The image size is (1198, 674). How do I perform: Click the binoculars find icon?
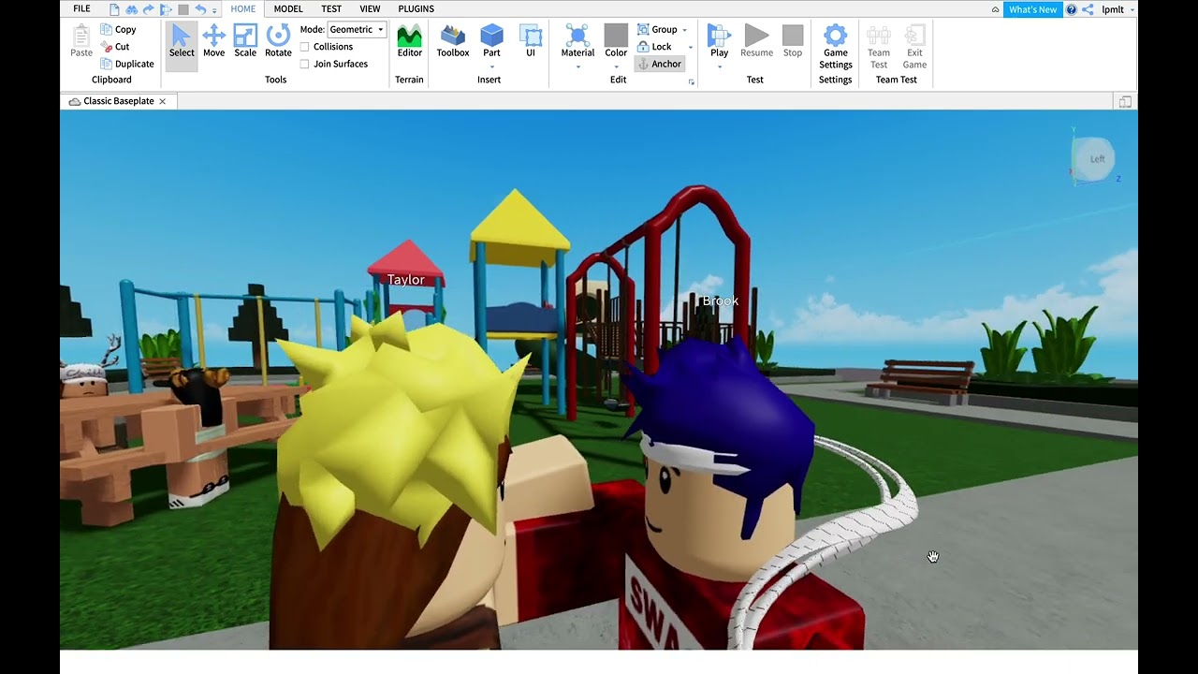point(131,9)
